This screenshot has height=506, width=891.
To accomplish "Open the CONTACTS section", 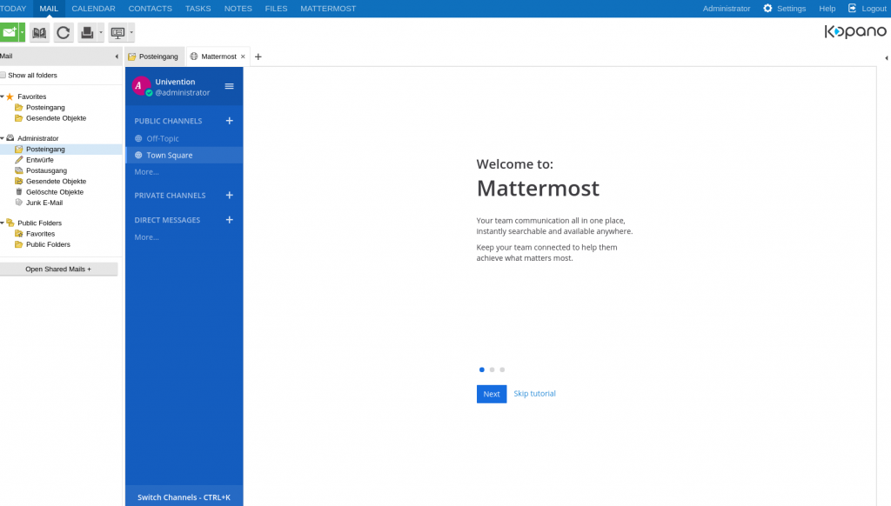I will (150, 9).
